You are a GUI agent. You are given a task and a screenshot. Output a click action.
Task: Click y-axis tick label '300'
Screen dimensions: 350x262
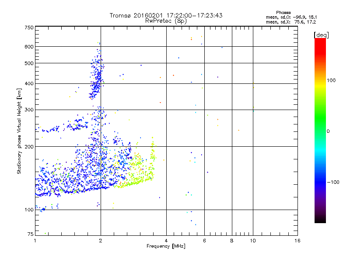point(29,110)
